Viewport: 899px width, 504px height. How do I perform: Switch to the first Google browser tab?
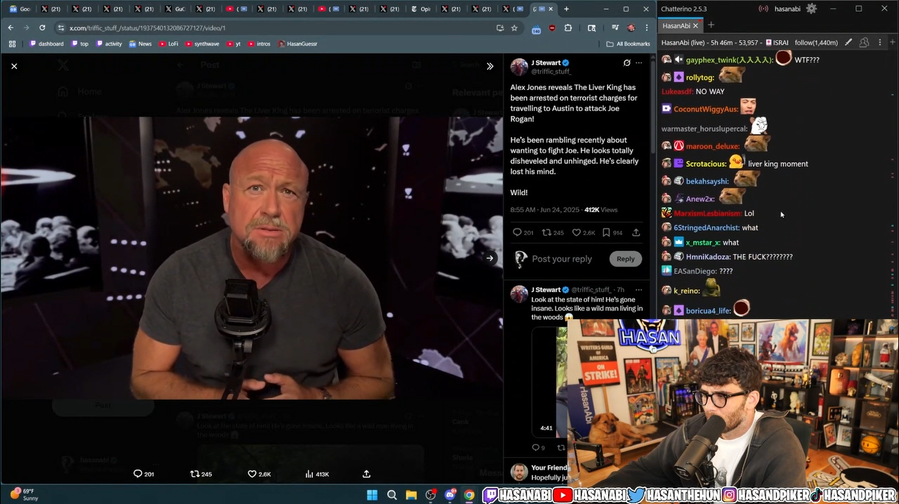[20, 9]
